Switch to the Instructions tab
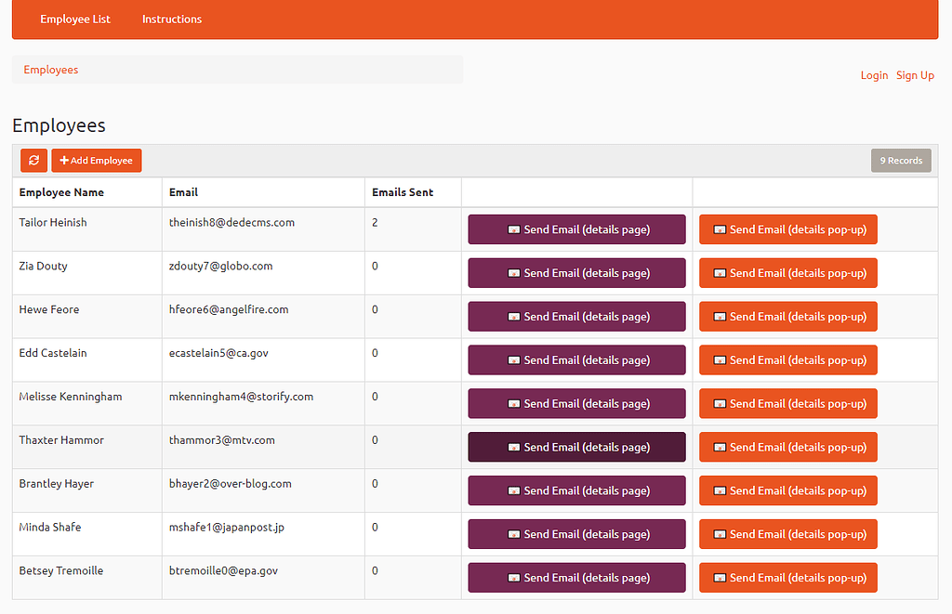The image size is (952, 614). [x=172, y=19]
